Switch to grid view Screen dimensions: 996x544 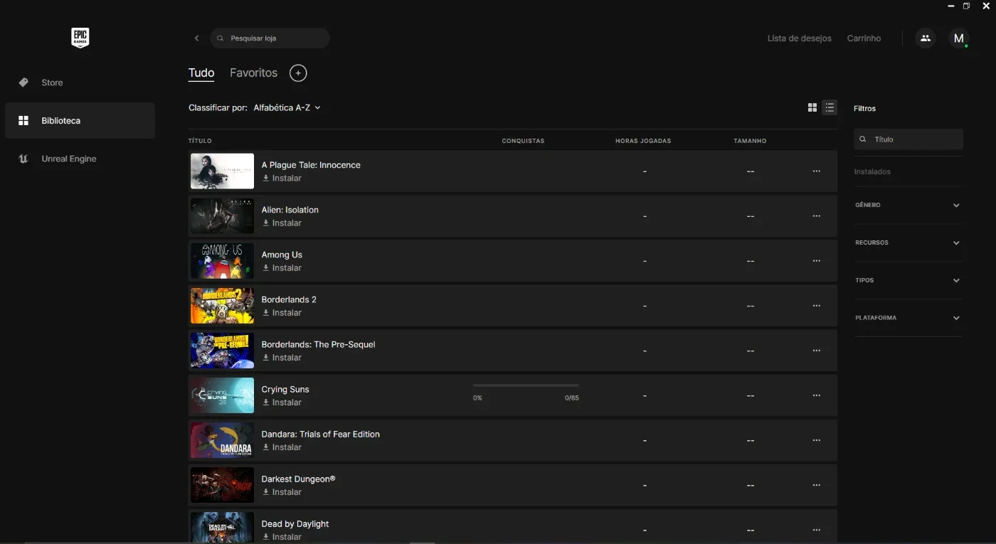coord(812,107)
